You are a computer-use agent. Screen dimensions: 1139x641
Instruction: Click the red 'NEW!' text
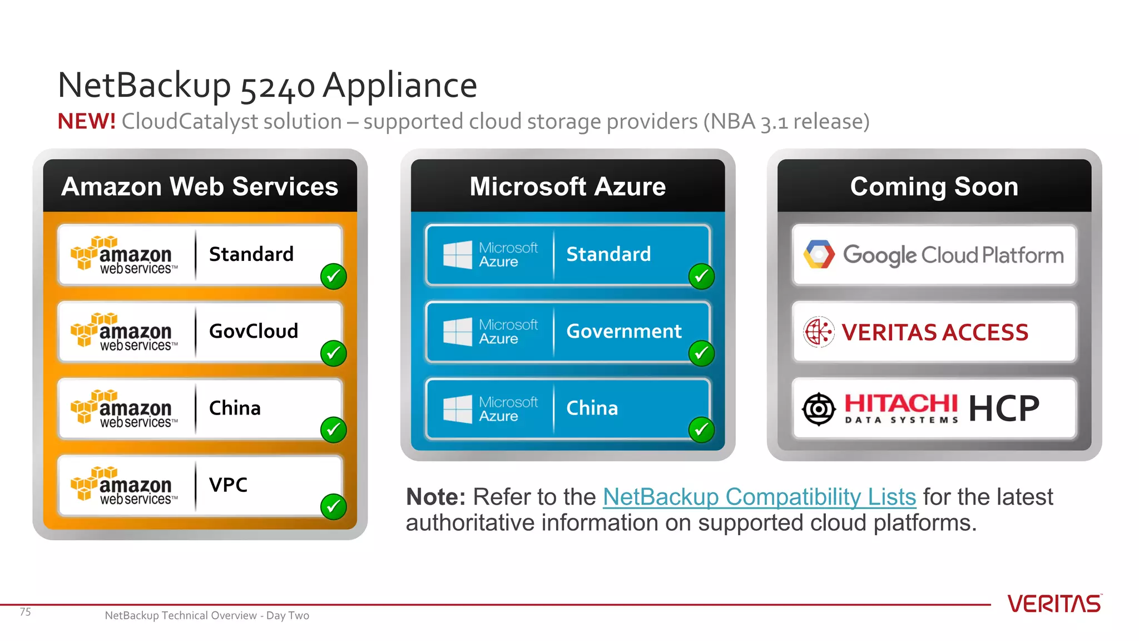pyautogui.click(x=87, y=121)
